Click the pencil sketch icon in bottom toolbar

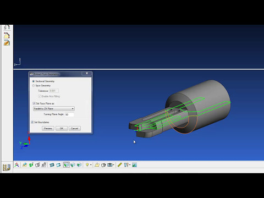(24, 165)
